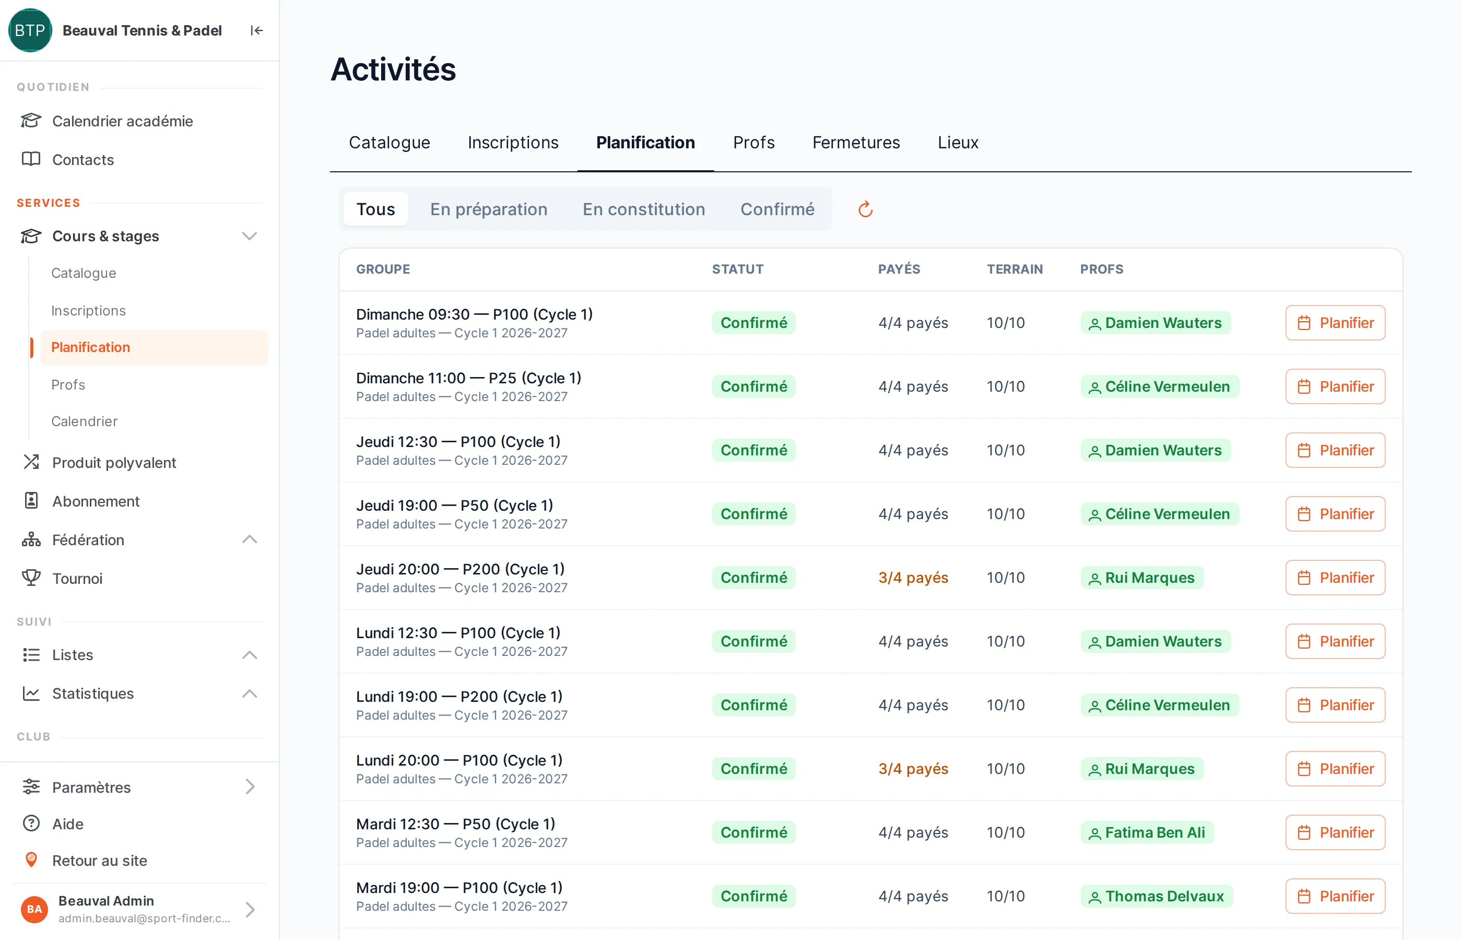The image size is (1462, 940).
Task: Click the Calendrier académie graduation cap icon
Action: (31, 121)
